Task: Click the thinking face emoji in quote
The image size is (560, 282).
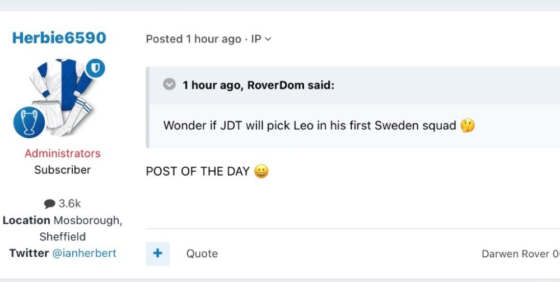Action: (468, 126)
